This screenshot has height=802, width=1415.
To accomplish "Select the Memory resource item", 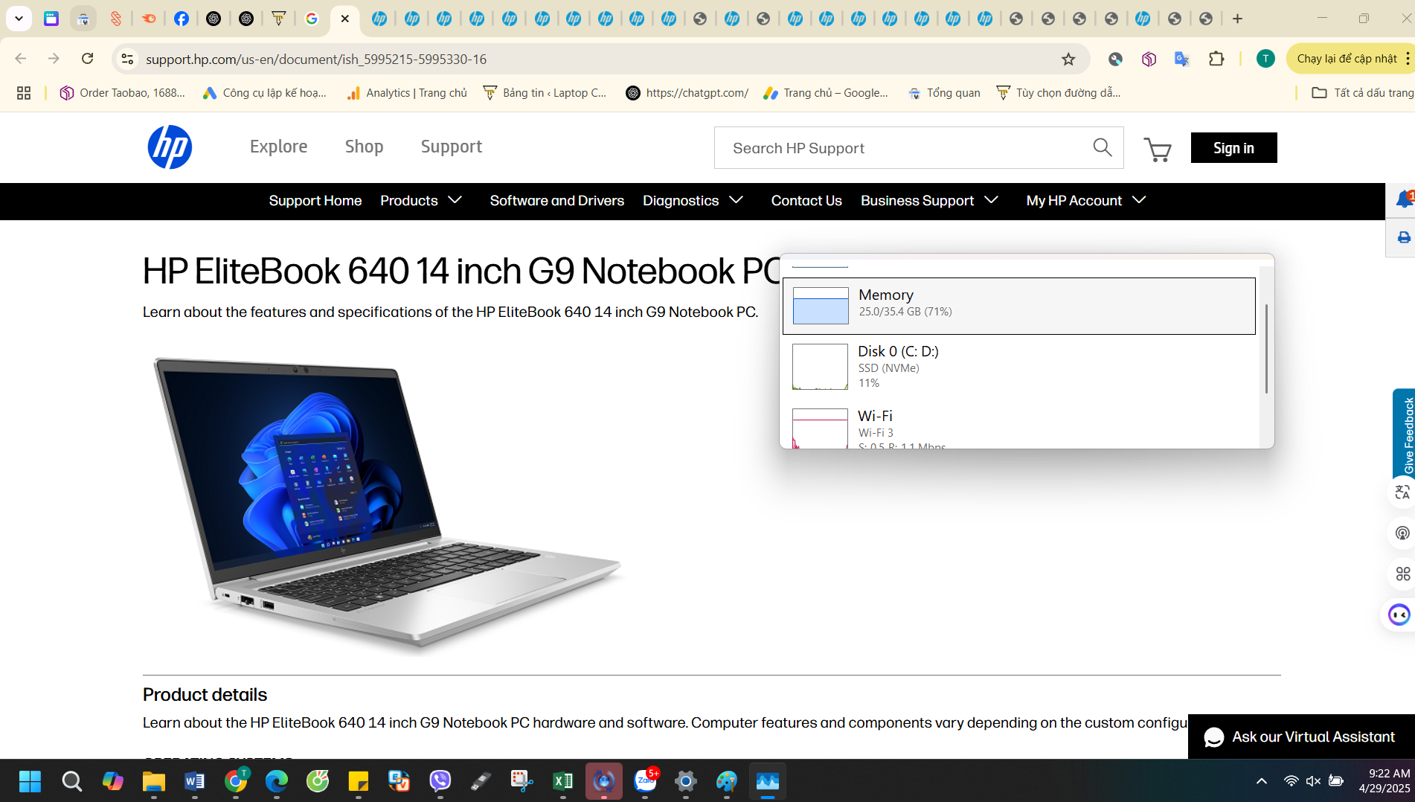I will [1018, 306].
